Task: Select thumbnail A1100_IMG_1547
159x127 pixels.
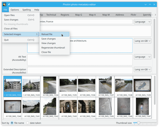Action: click(x=142, y=108)
